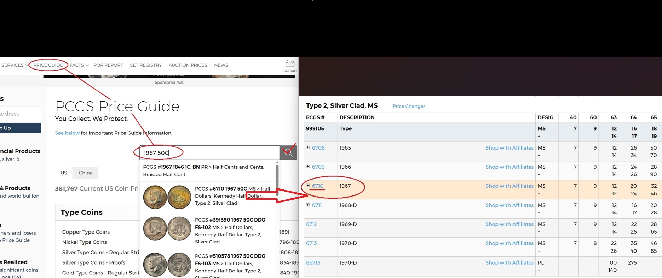Open PCGS number 6713 link
The height and width of the screenshot is (278, 662).
(311, 243)
